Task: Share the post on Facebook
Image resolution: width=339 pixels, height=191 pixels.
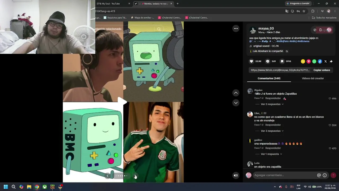Action: [320, 61]
